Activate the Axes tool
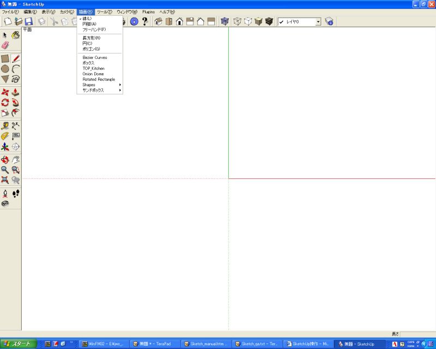The height and width of the screenshot is (349, 436). (5, 146)
